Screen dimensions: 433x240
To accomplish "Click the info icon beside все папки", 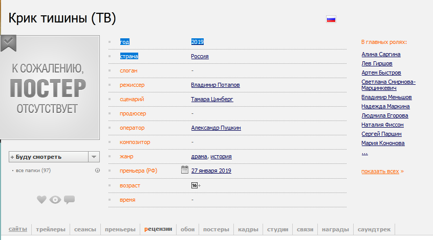I will (97, 171).
